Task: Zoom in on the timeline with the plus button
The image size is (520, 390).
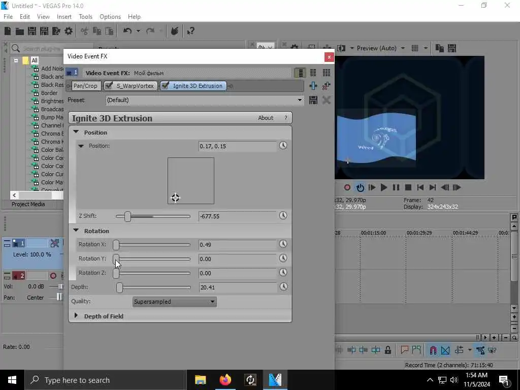Action: [494, 338]
